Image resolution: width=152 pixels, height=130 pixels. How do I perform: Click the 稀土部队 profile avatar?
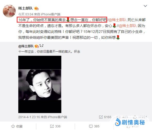[x=9, y=11]
